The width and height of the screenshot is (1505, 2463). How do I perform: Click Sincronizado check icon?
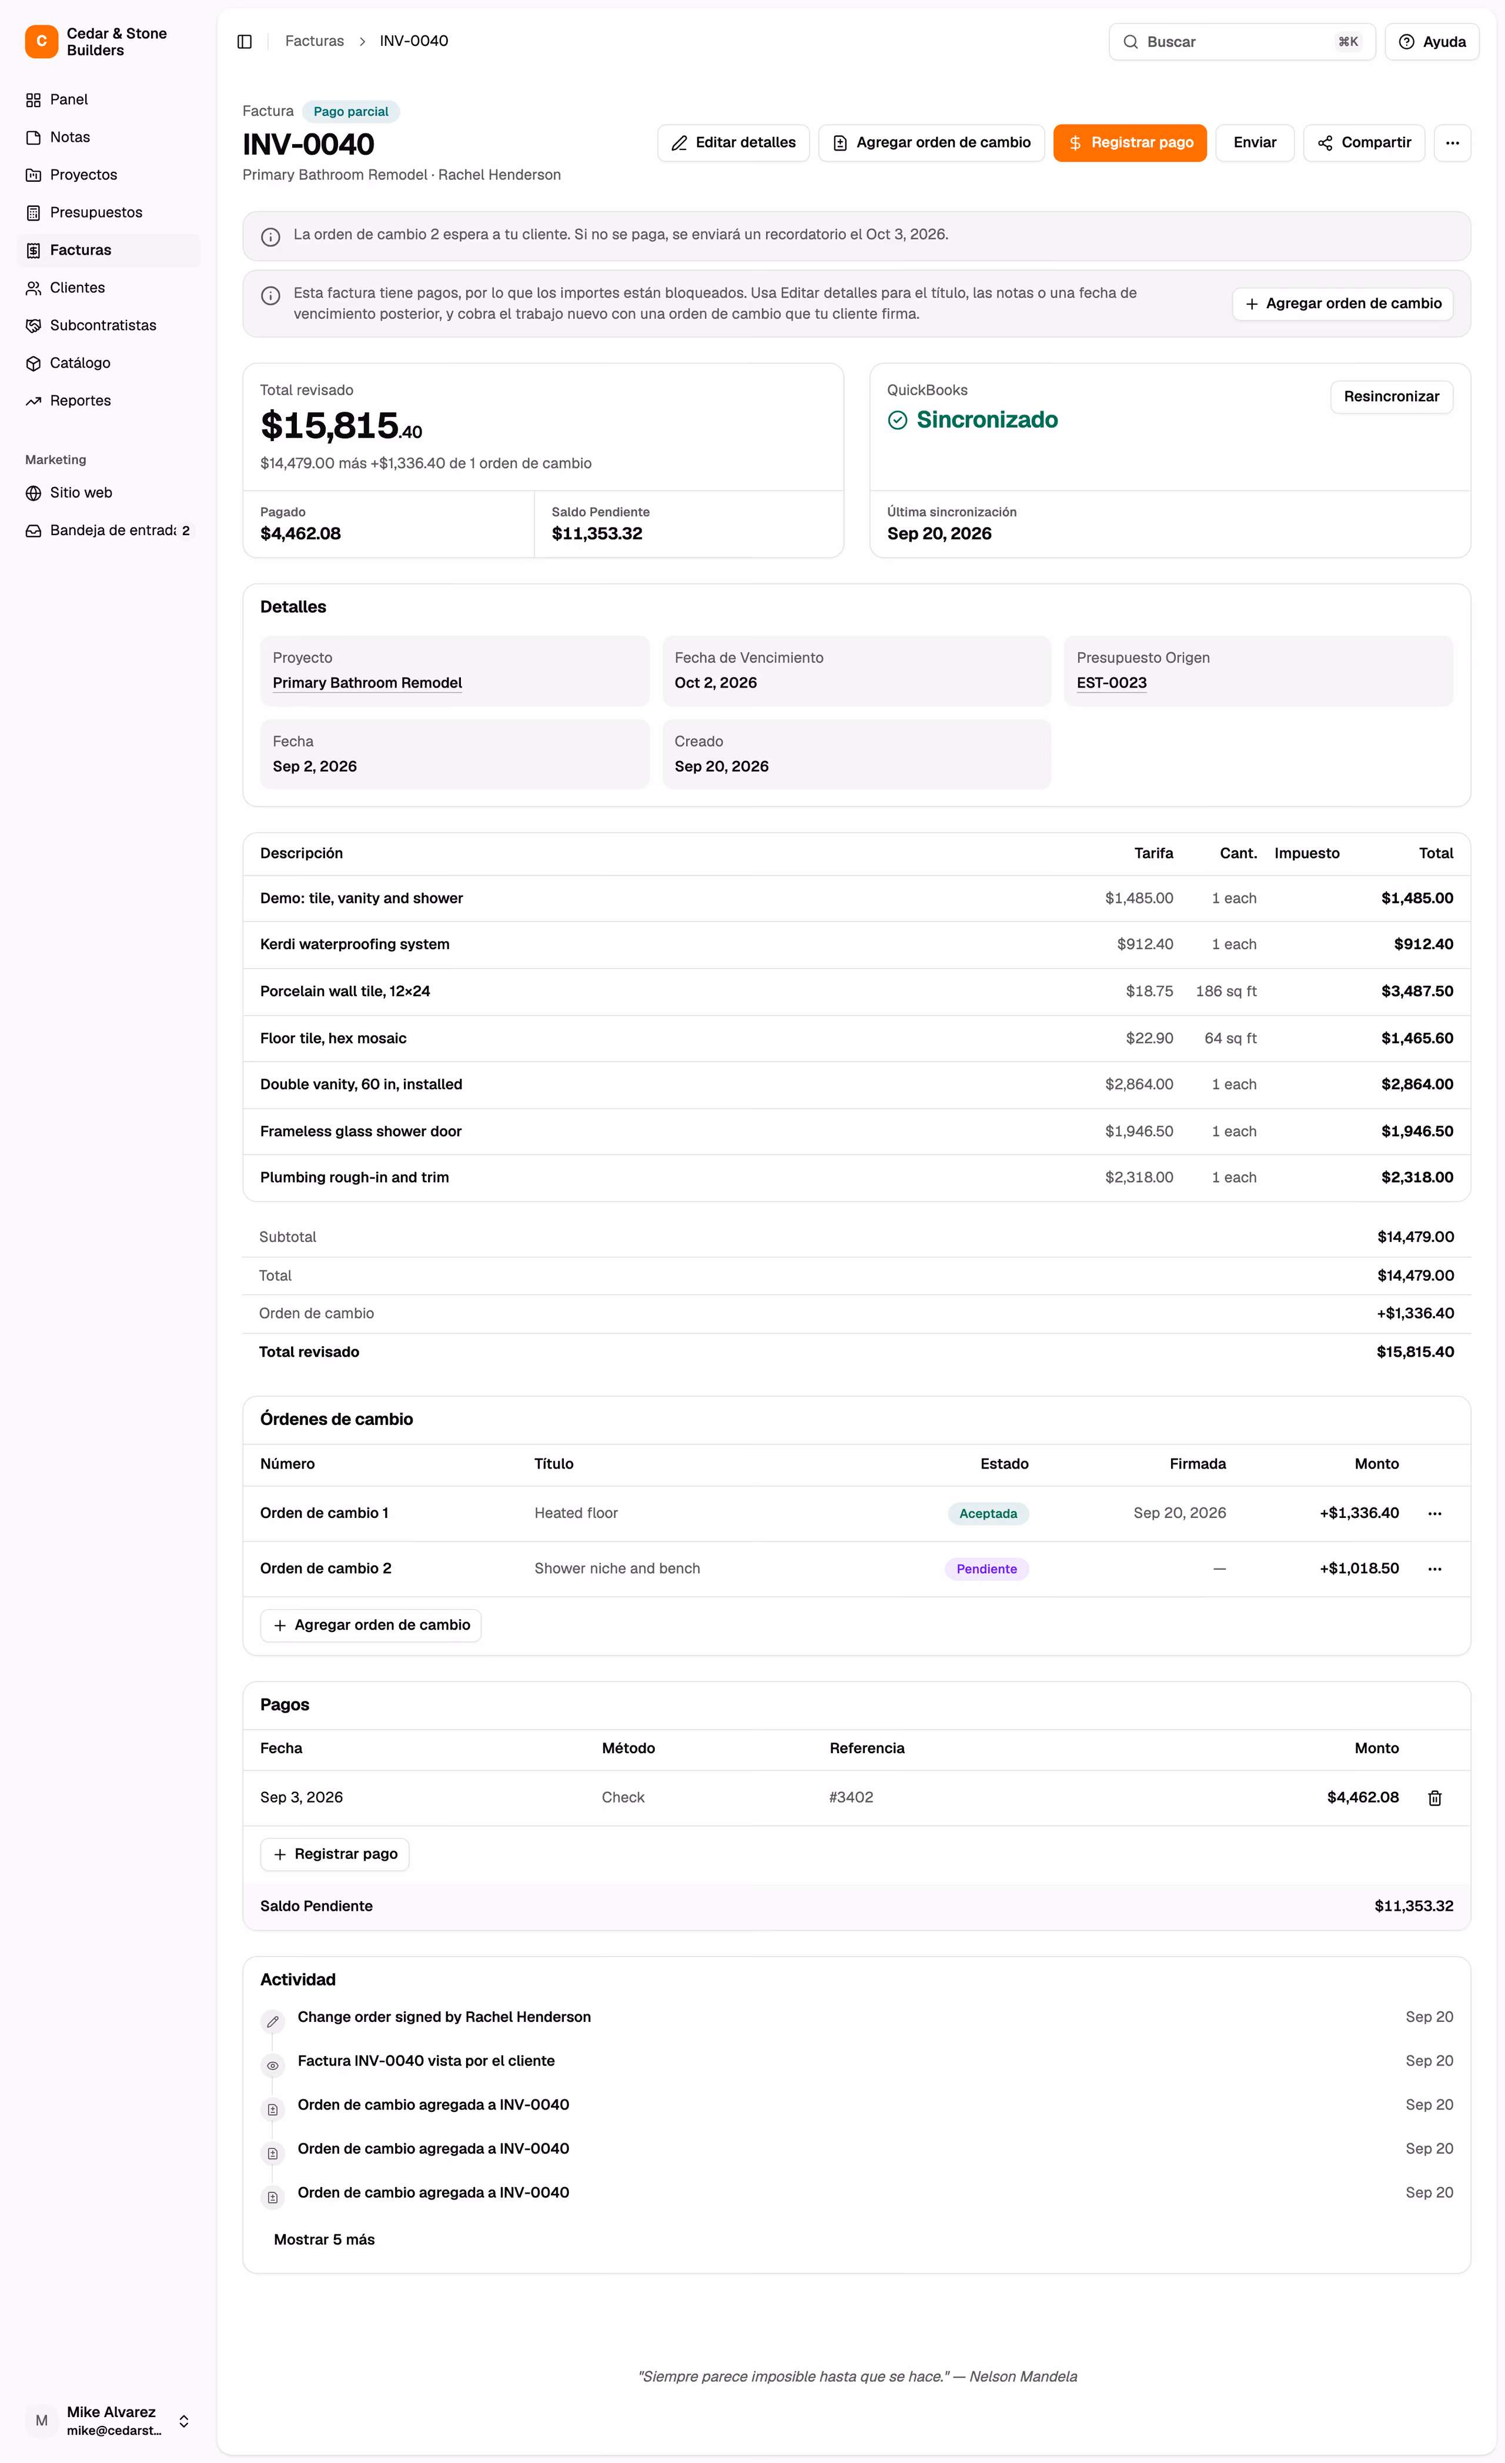click(897, 421)
